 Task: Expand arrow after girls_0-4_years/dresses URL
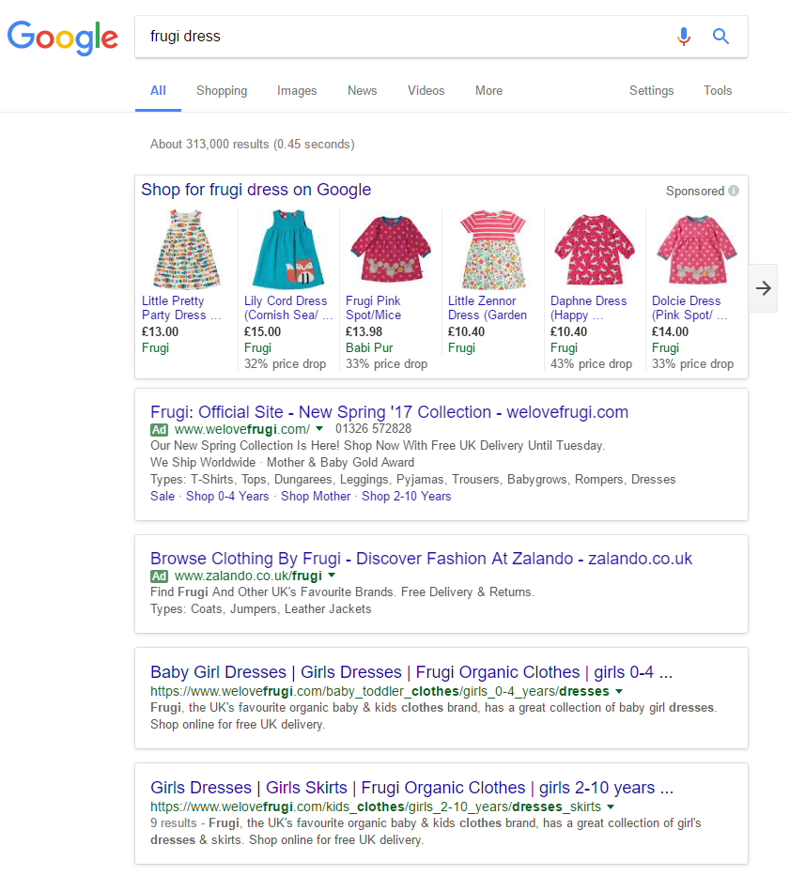[619, 691]
